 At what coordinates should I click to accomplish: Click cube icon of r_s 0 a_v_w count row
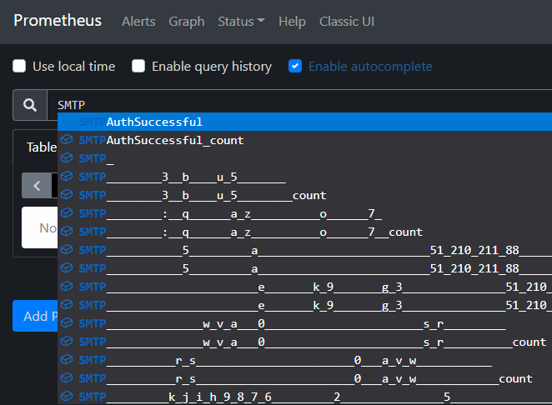click(x=67, y=377)
